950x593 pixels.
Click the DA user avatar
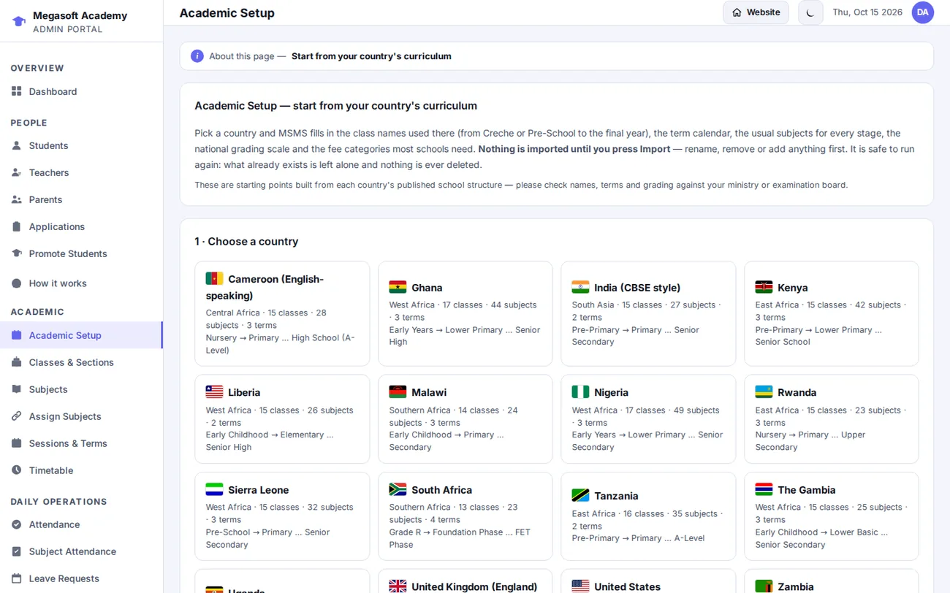tap(923, 12)
